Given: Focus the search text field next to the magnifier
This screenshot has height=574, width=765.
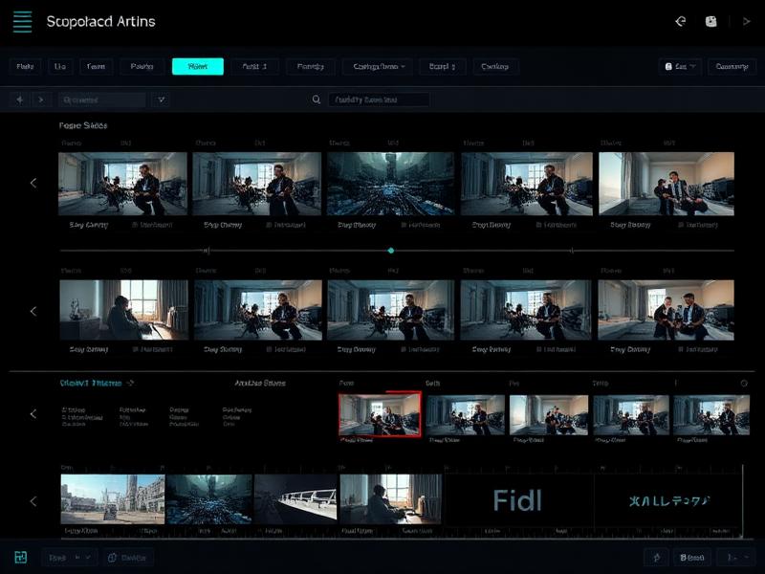Looking at the screenshot, I should pos(379,99).
